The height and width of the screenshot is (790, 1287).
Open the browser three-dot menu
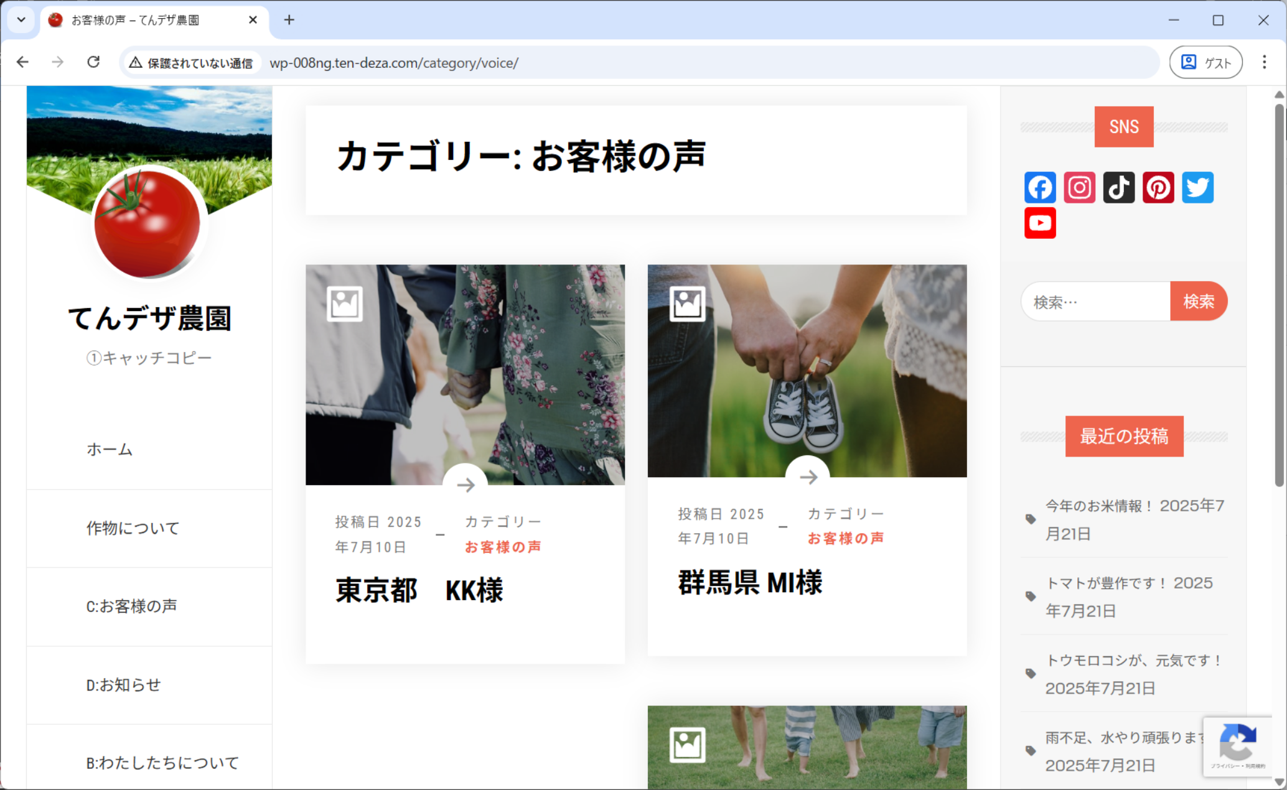1264,62
